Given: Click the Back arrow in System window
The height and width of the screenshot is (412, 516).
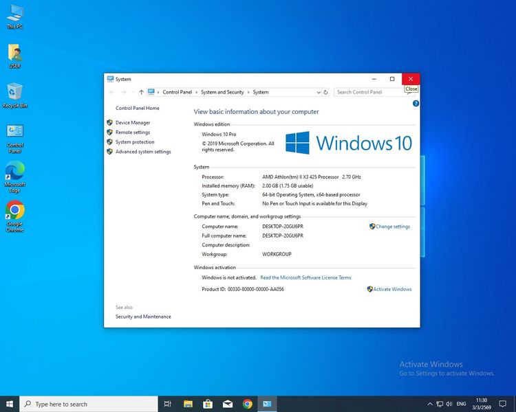Looking at the screenshot, I should click(111, 92).
